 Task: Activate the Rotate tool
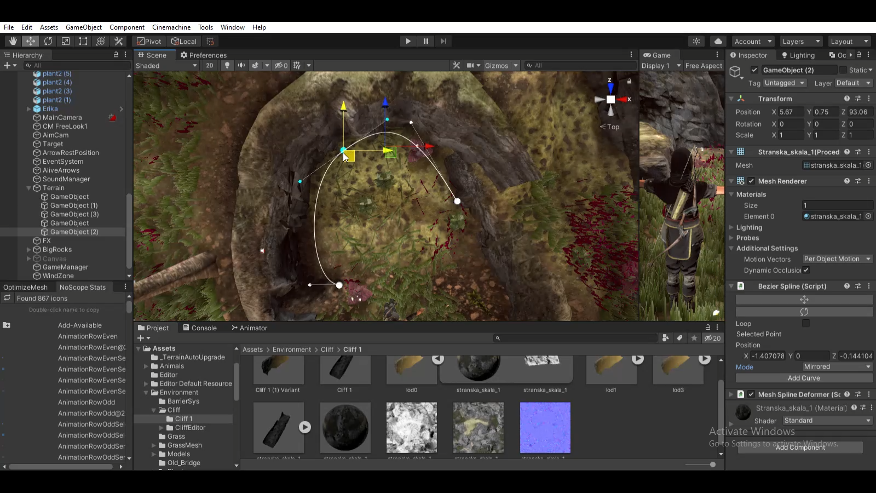click(x=48, y=41)
